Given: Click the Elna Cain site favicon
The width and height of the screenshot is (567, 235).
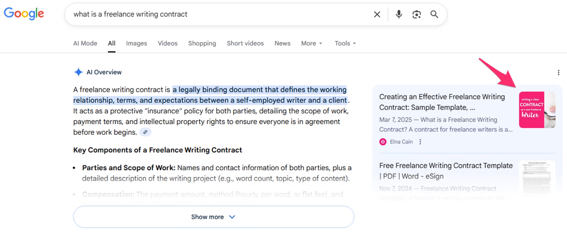Looking at the screenshot, I should pos(383,142).
